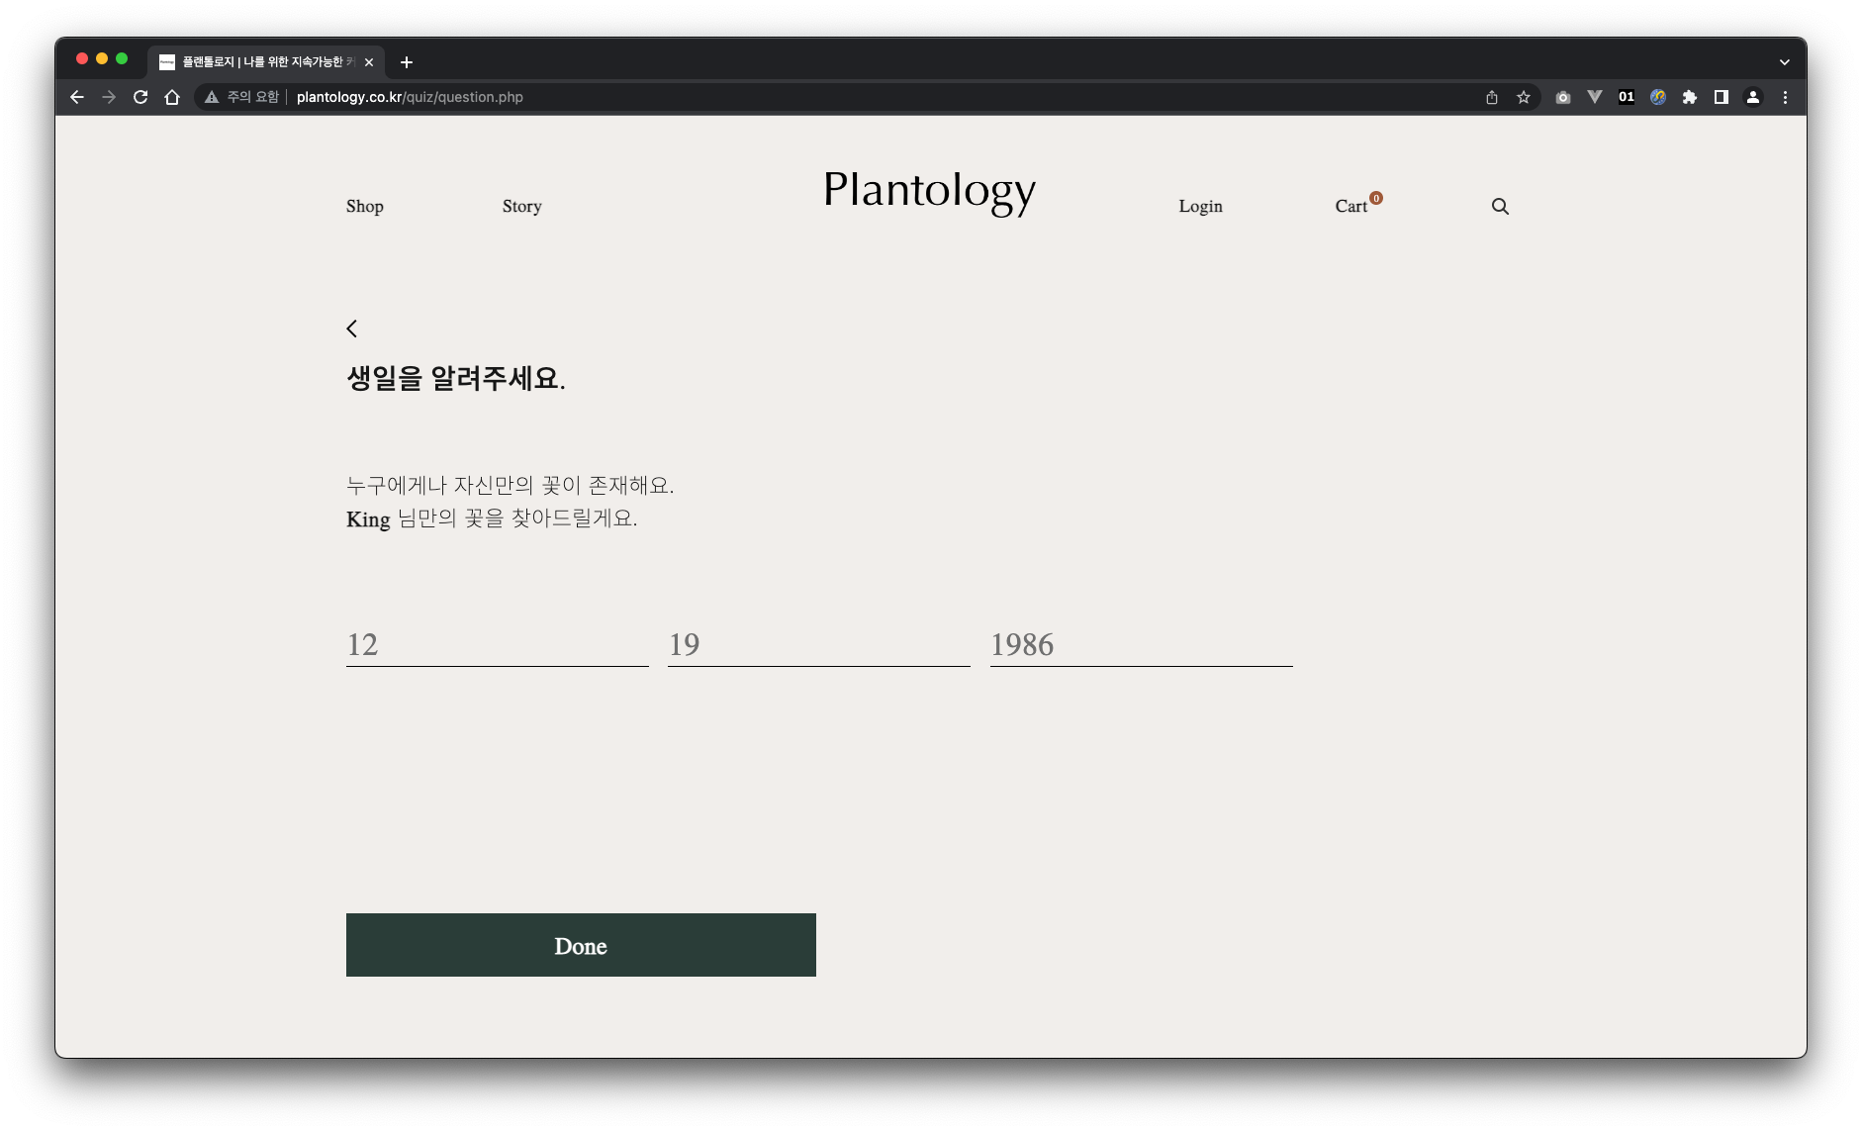This screenshot has height=1131, width=1862.
Task: Click the yellow minimize window button
Action: tap(102, 59)
